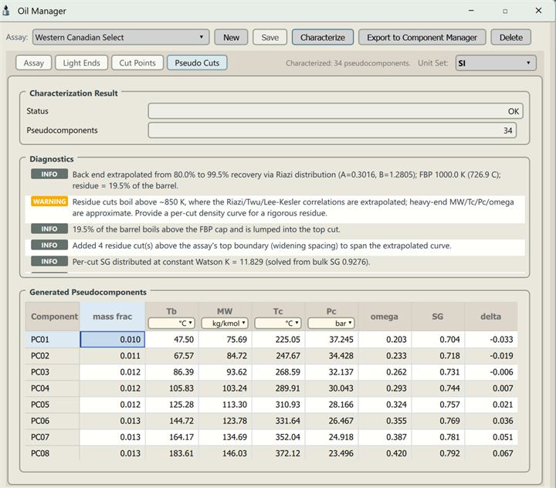
Task: Click the omega value 0.324 for PC05
Action: click(385, 405)
